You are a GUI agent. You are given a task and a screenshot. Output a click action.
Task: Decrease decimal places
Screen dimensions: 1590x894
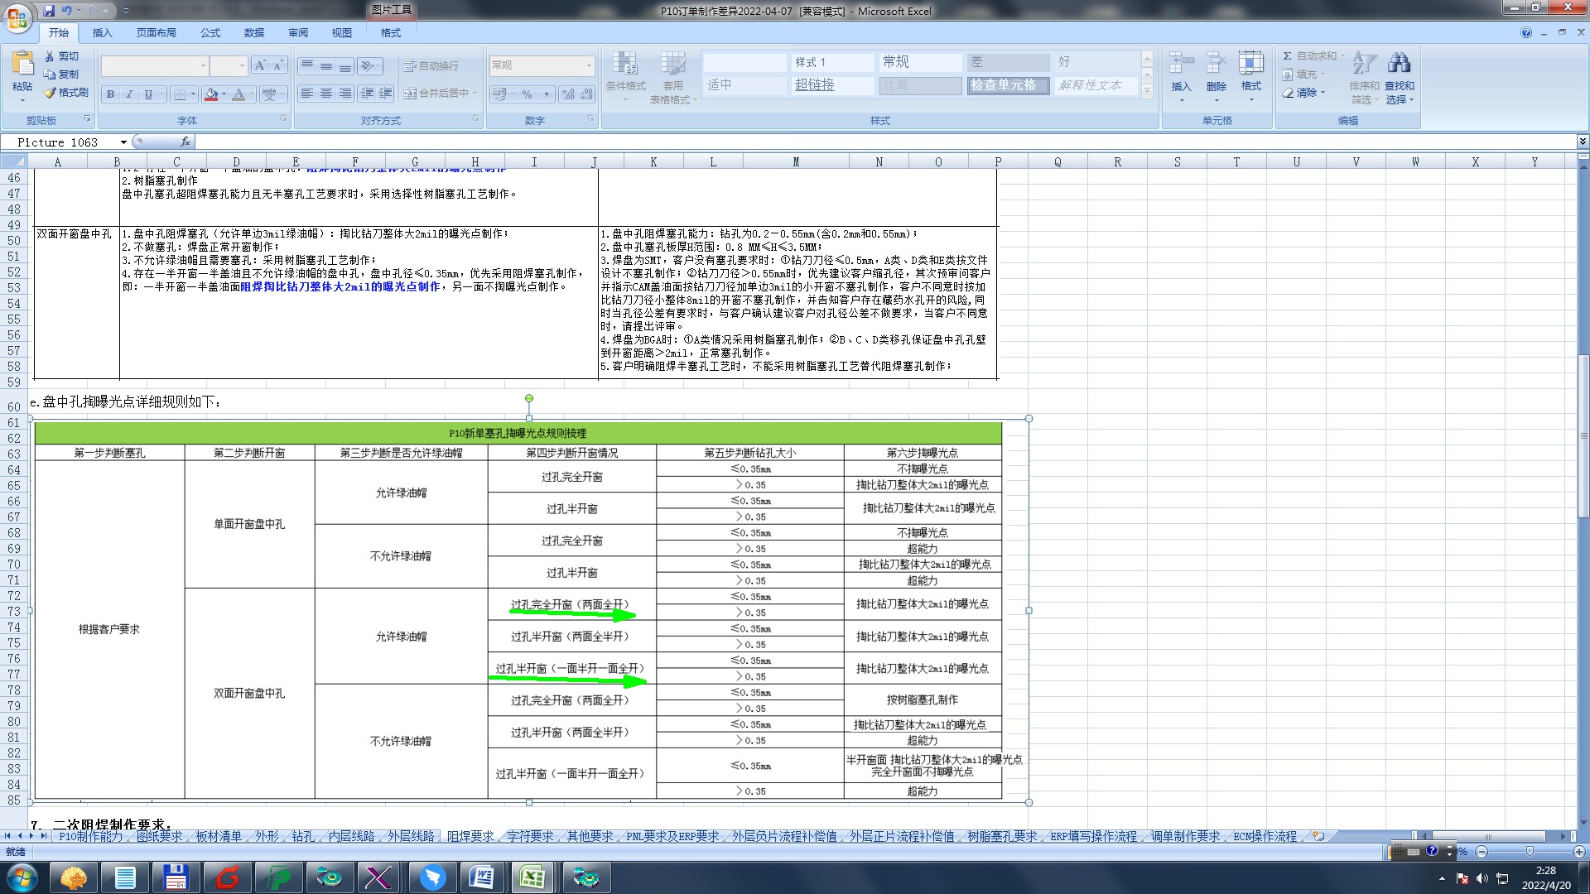(x=586, y=94)
